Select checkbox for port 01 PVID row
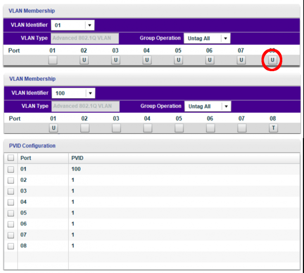 coord(10,169)
